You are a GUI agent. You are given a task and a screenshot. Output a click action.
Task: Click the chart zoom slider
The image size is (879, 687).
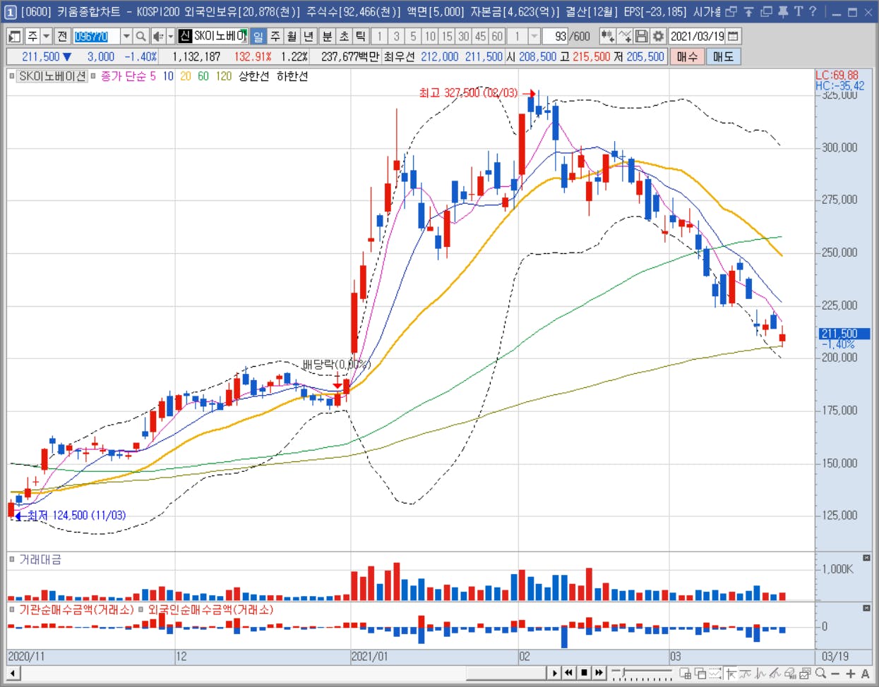641,673
